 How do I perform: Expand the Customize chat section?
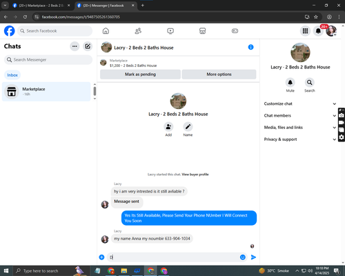(x=300, y=103)
